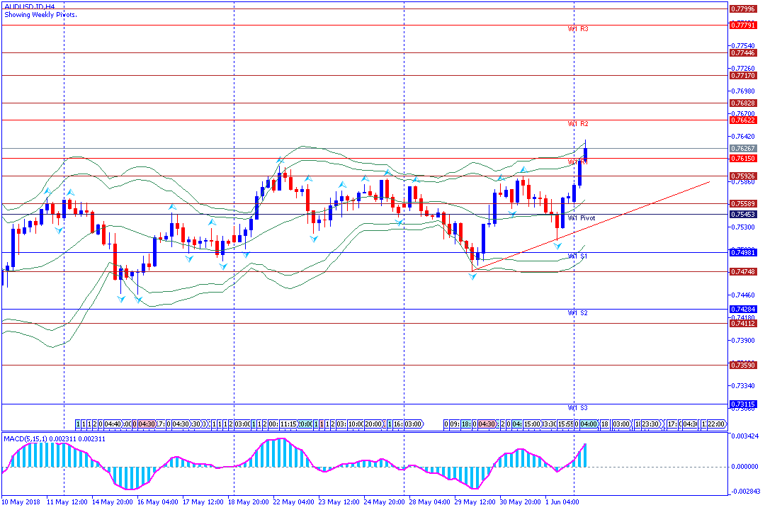Screen dimensions: 765x510
Task: Click the '17 May 12:00' date label
Action: (x=203, y=502)
